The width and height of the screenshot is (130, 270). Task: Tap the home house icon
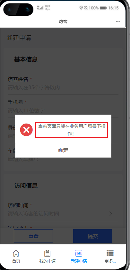[x=16, y=253]
